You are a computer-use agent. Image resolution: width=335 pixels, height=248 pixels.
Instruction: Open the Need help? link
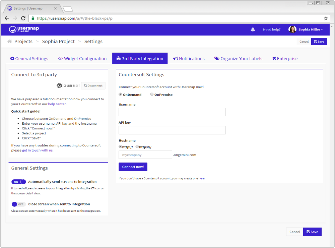coord(272,29)
